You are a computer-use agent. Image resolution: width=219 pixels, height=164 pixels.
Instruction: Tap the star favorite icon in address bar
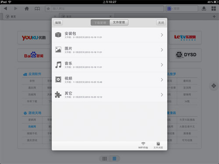pyautogui.click(x=48, y=9)
